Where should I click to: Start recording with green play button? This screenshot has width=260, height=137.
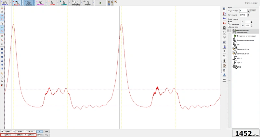click(x=100, y=3)
